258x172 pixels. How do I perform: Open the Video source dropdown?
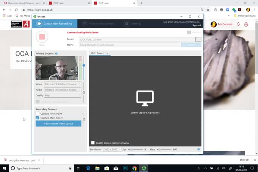(63, 84)
